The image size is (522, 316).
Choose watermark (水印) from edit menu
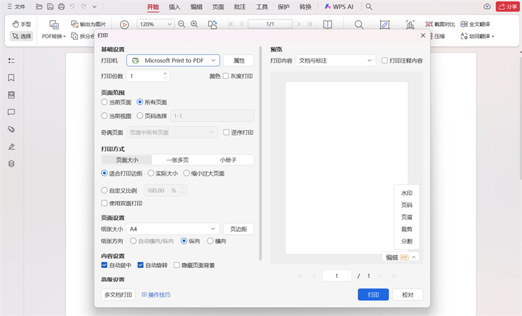[x=406, y=193]
